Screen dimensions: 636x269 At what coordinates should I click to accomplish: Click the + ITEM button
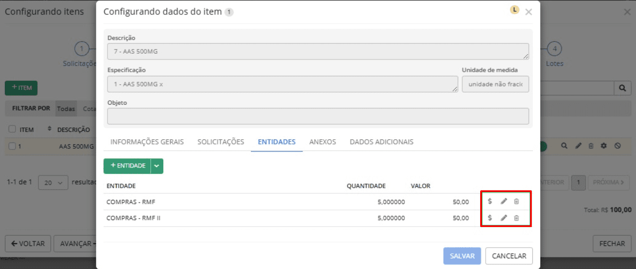(x=21, y=88)
